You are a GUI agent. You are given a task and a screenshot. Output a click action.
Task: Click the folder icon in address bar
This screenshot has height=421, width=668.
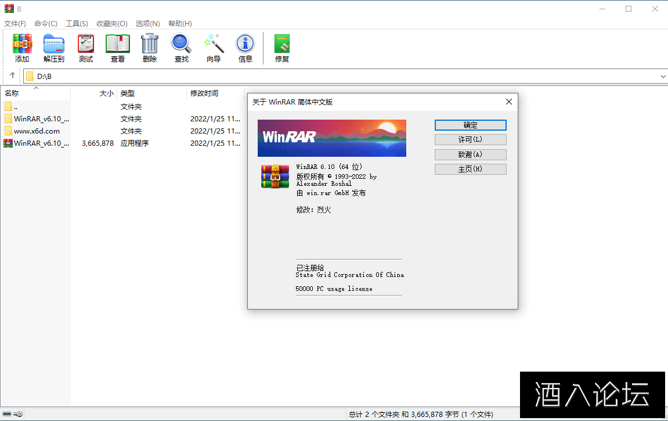point(30,76)
